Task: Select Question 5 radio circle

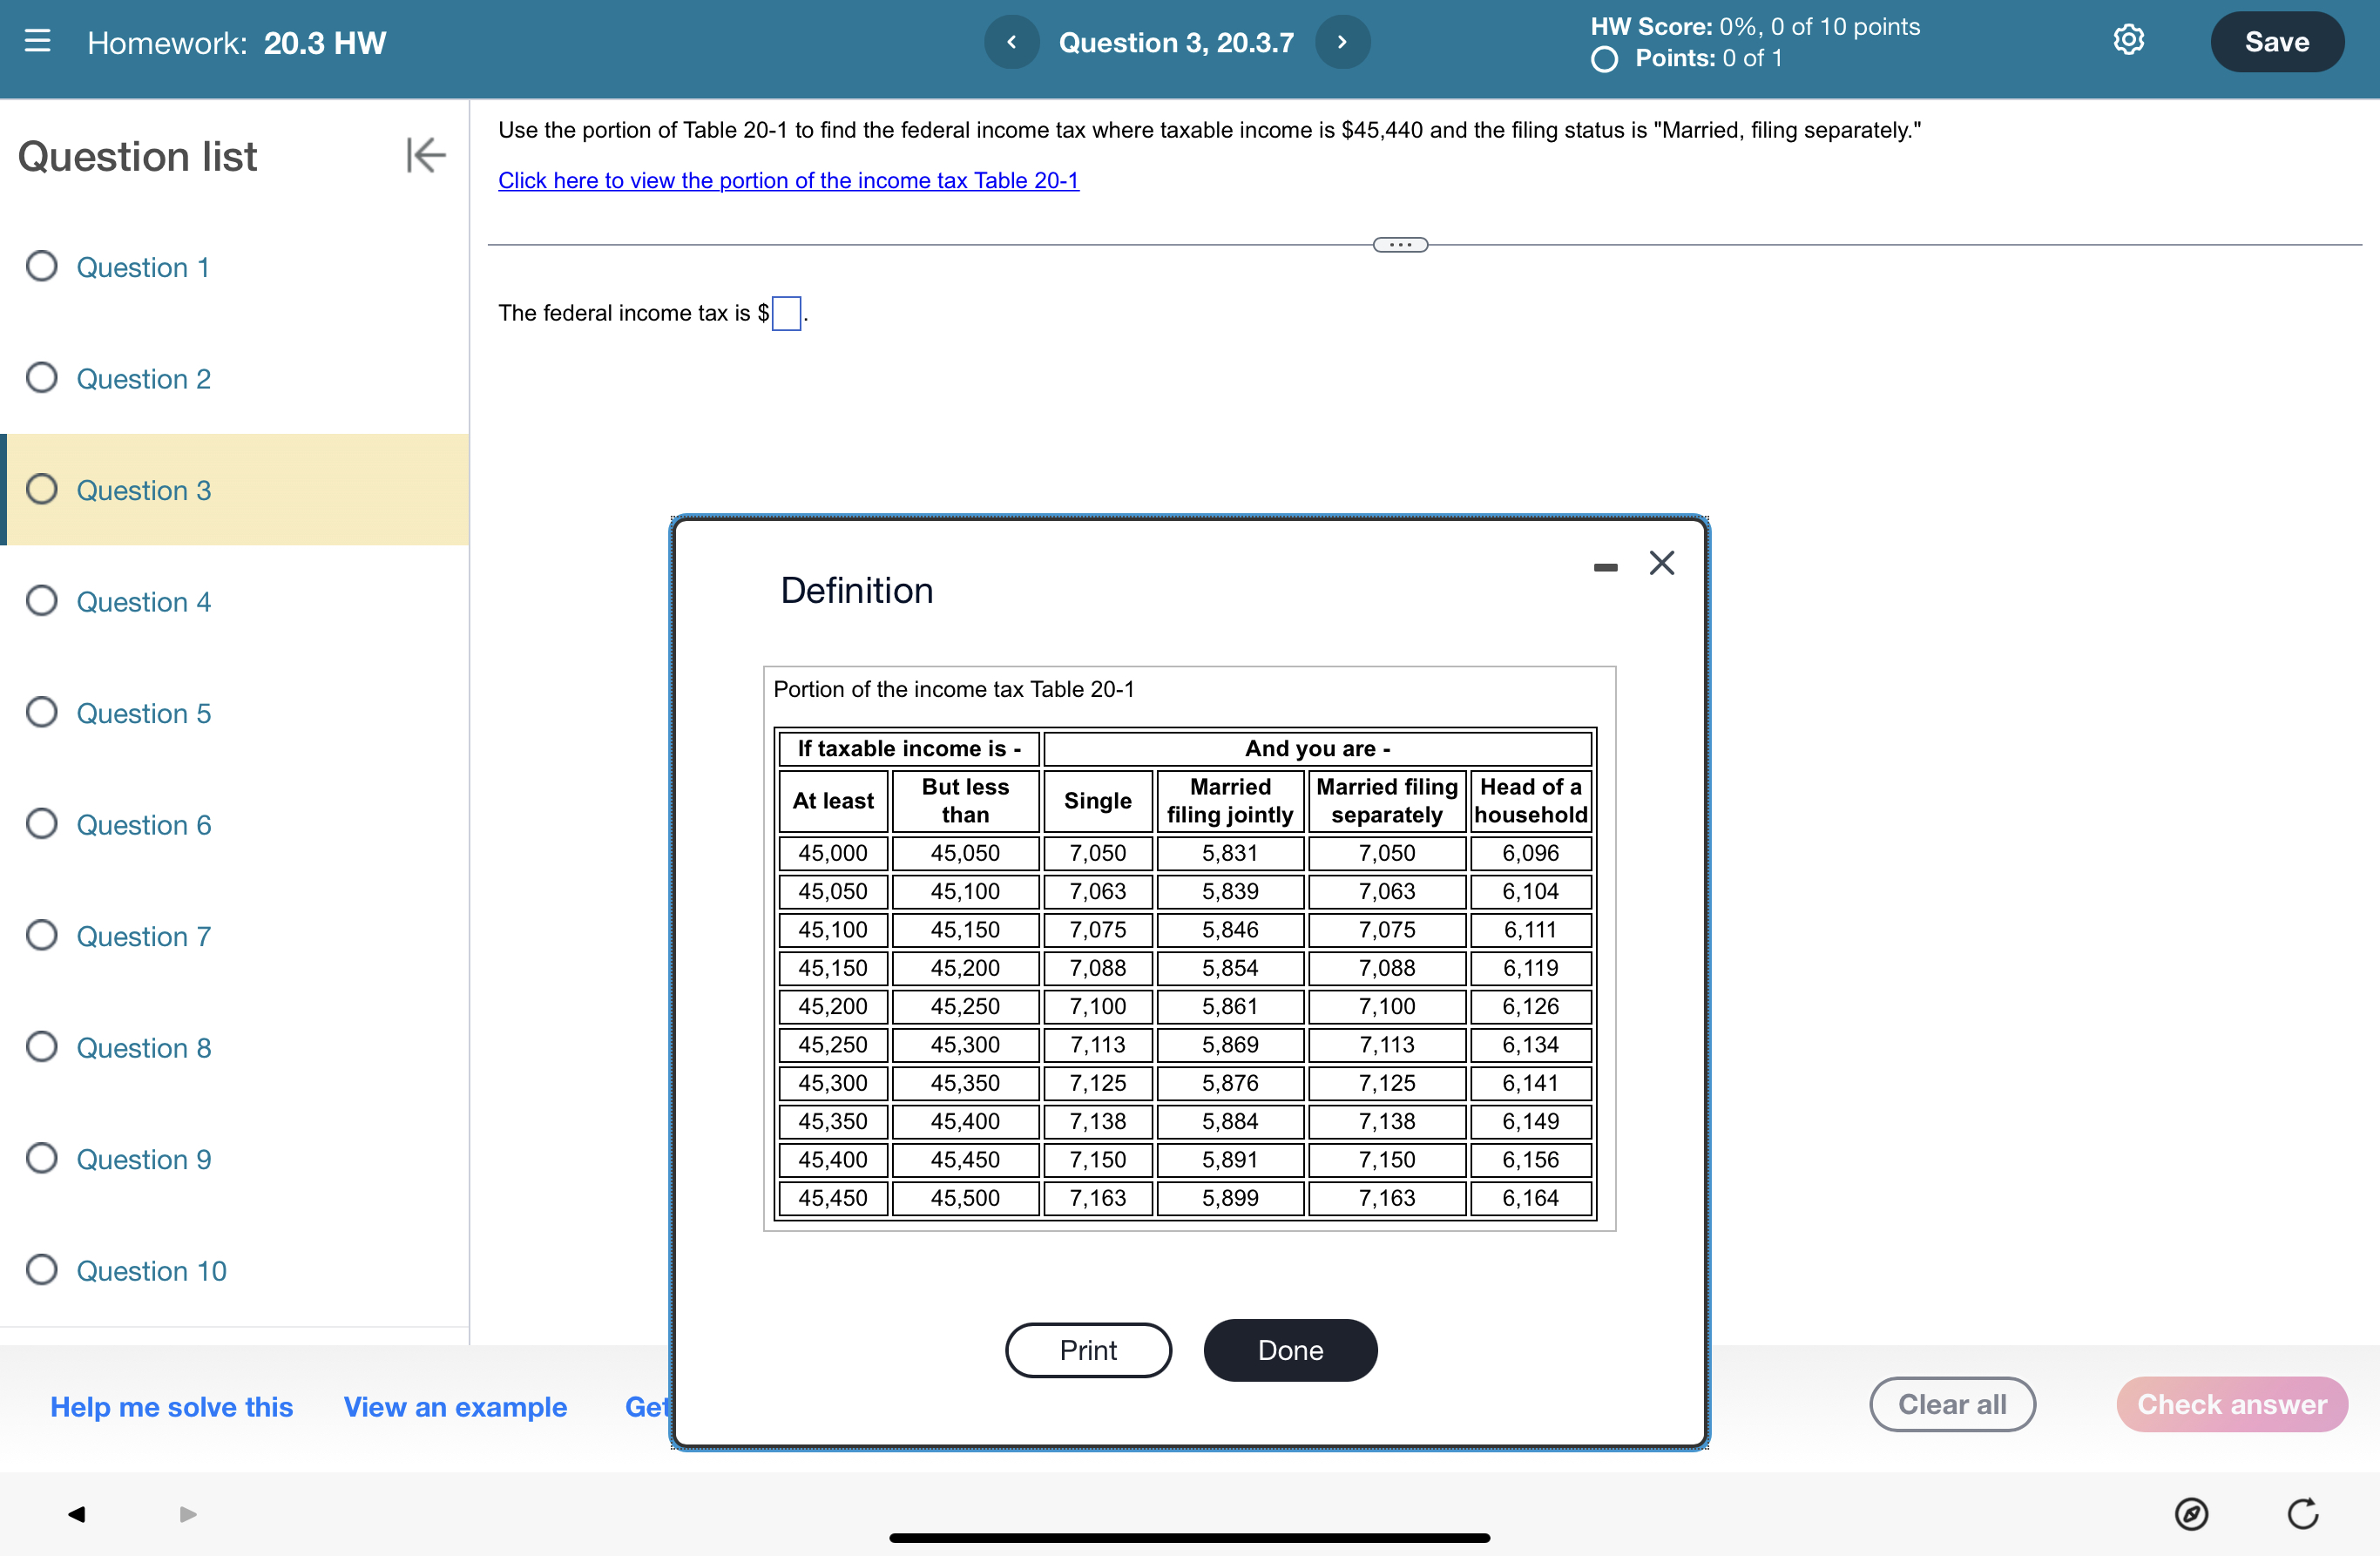Action: pos(41,712)
